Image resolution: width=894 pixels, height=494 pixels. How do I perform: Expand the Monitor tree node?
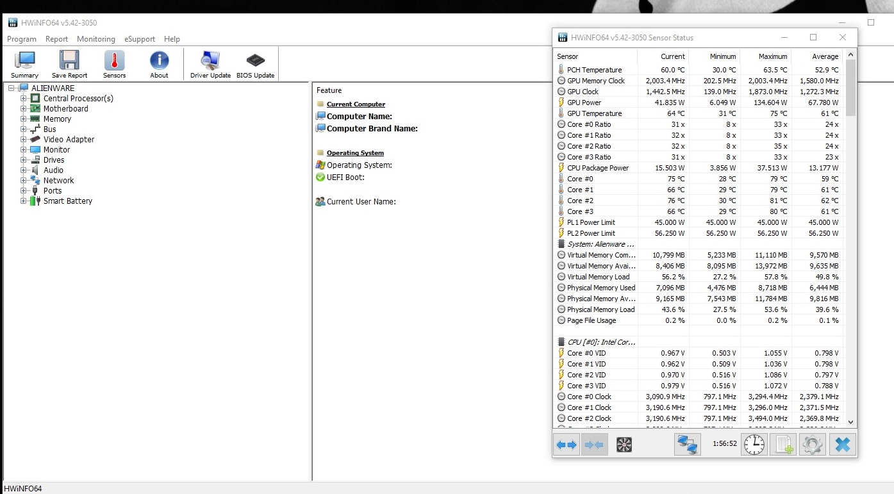(24, 150)
